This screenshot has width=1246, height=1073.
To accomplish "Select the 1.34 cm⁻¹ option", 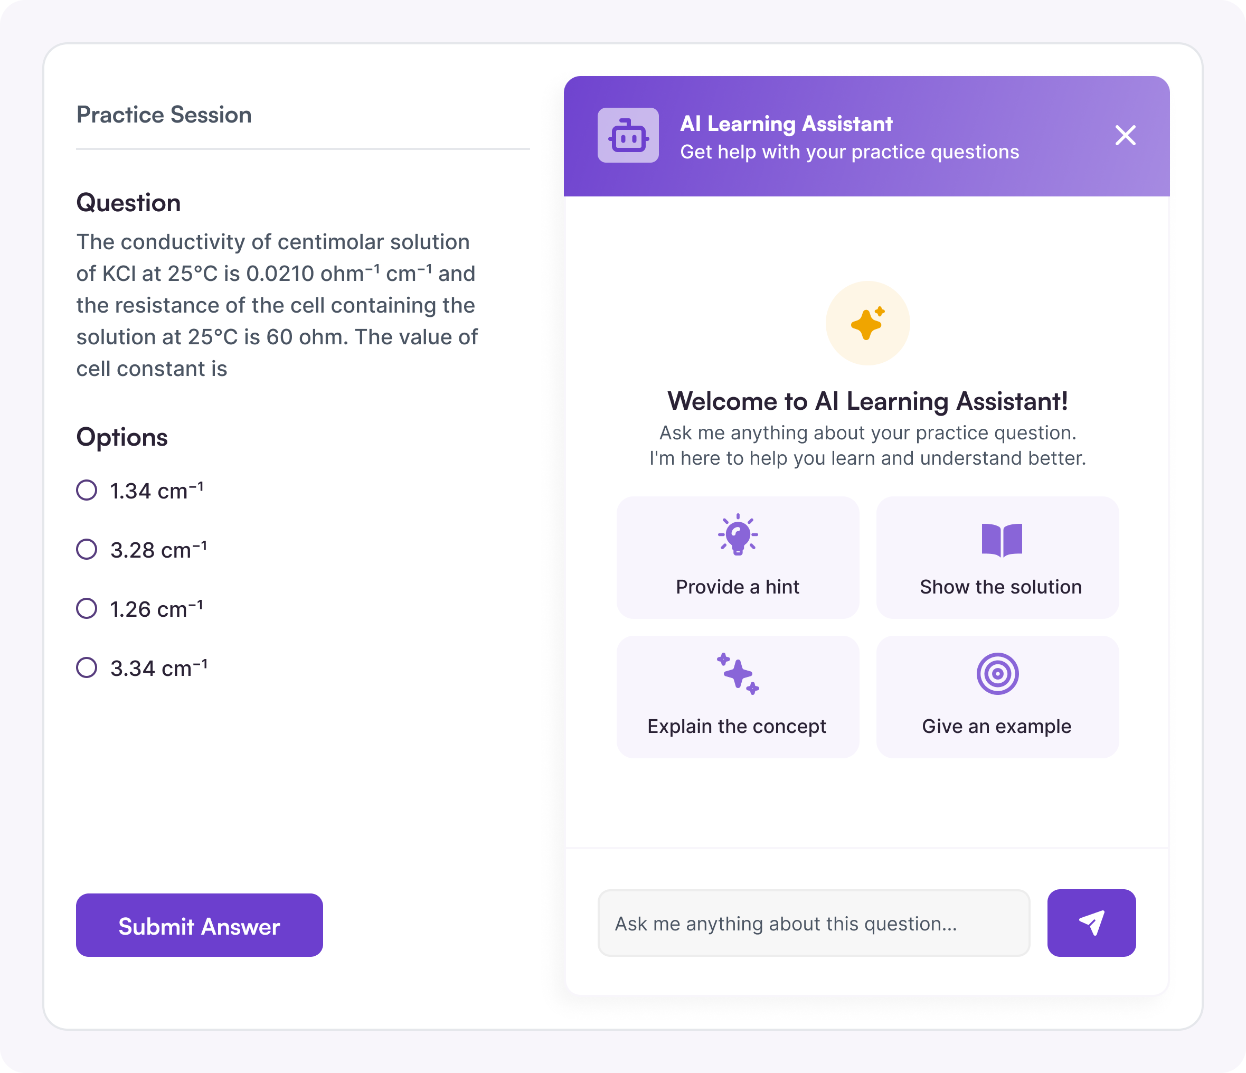I will 87,490.
